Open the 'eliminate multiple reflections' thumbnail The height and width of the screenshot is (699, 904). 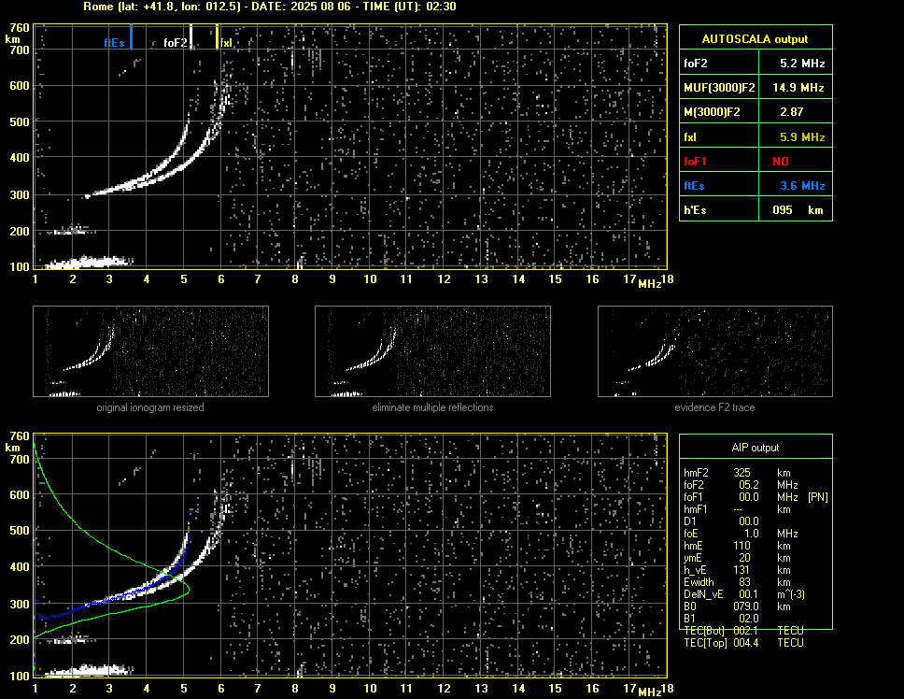[x=432, y=351]
